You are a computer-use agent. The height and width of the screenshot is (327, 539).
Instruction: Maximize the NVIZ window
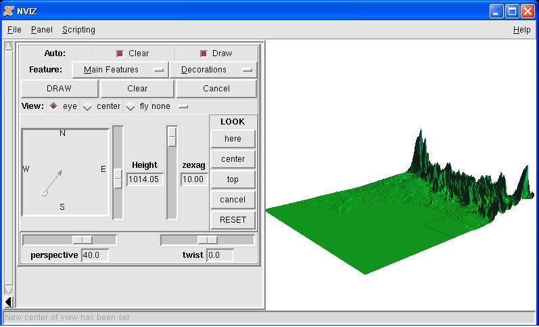(512, 12)
